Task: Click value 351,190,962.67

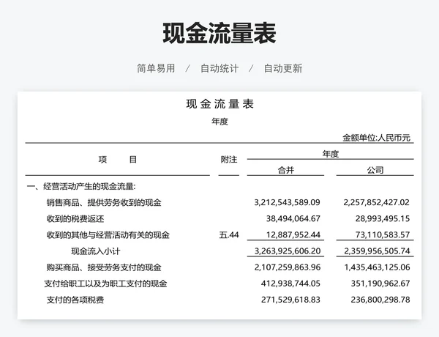Action: (380, 284)
